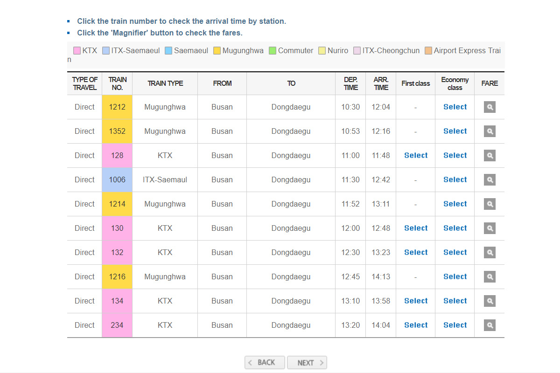This screenshot has width=560, height=373.
Task: Open fare magnifier for train 1352
Action: [x=490, y=131]
